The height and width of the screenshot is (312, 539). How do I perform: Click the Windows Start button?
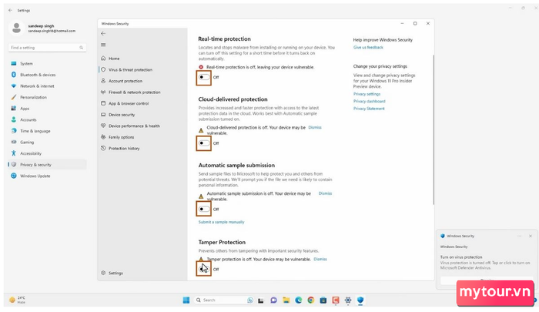tap(186, 300)
